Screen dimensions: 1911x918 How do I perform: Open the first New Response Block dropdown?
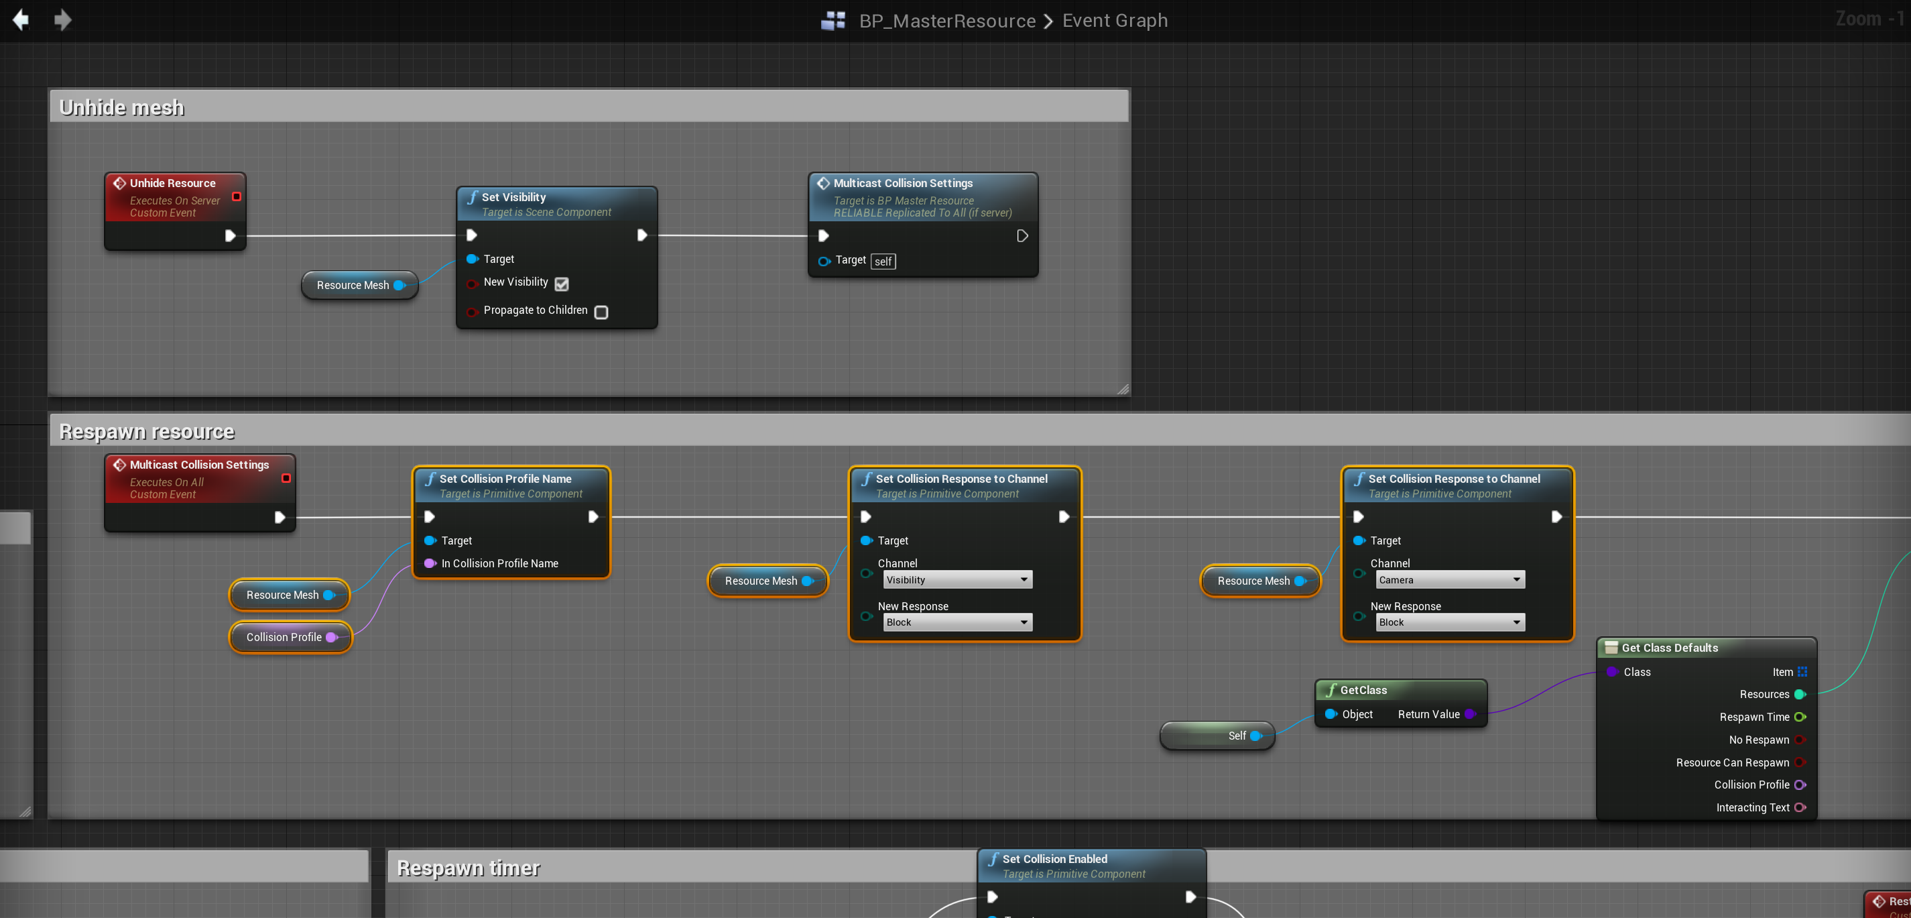pos(957,622)
